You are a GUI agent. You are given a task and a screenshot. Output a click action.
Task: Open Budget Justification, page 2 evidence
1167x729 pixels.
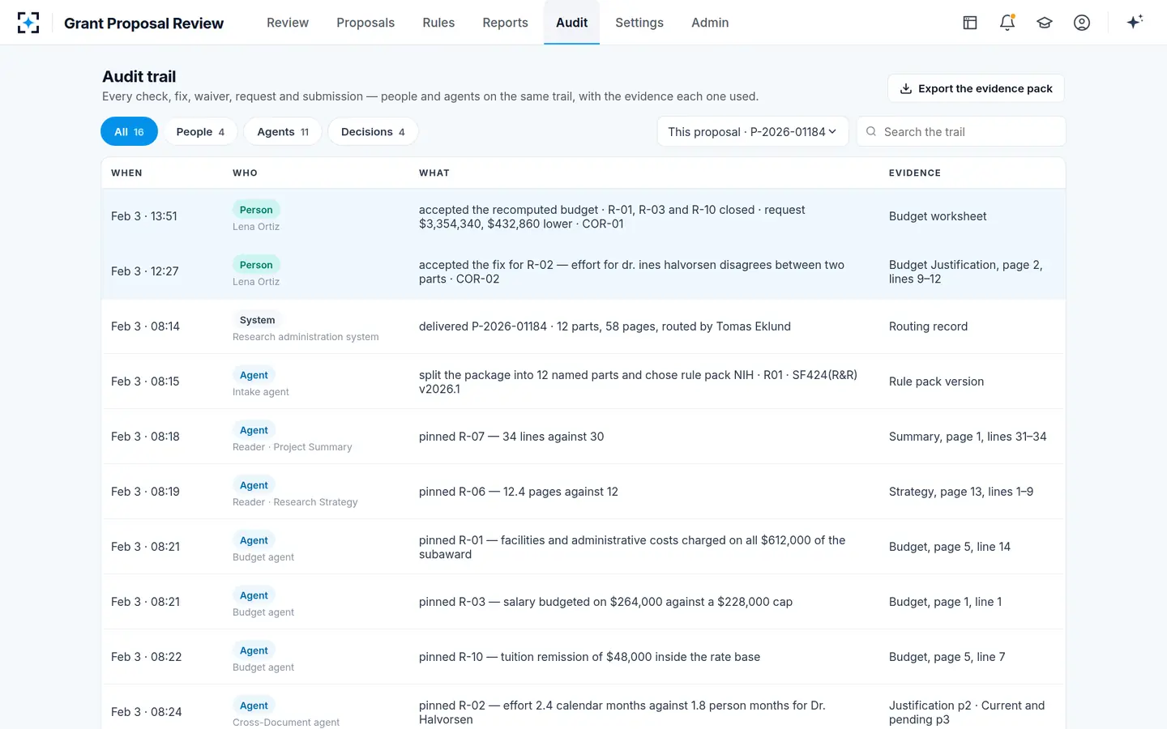point(966,271)
